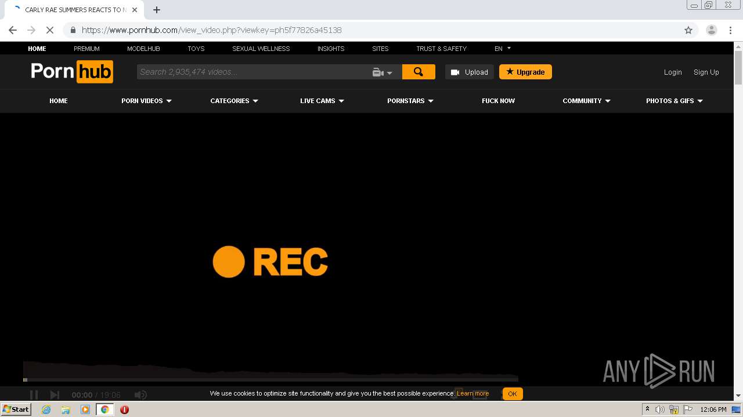Click the page scrollbar up arrow
Viewport: 743px width, 417px height.
(738, 46)
